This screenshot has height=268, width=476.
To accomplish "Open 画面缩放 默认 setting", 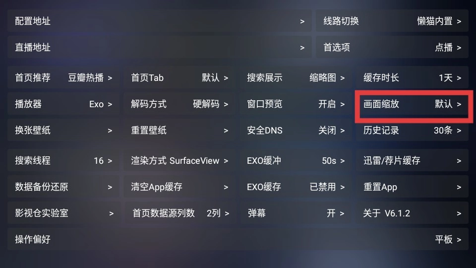I will (x=412, y=104).
